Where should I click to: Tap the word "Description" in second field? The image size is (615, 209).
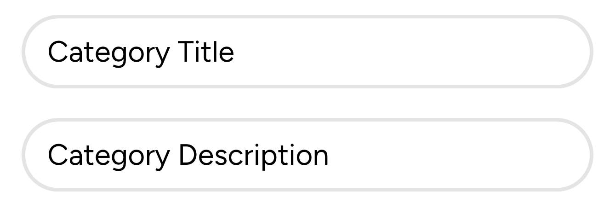pyautogui.click(x=254, y=156)
